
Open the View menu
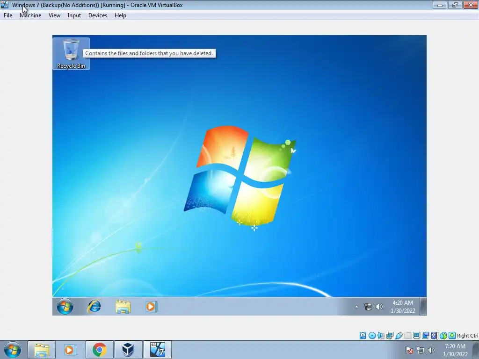54,15
